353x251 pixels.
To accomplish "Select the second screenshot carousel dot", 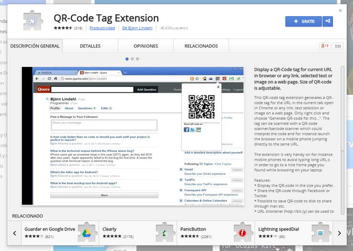I will [132, 59].
